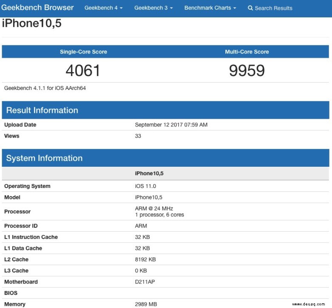Click the L1 Data Cache label
The image size is (332, 308).
point(23,248)
